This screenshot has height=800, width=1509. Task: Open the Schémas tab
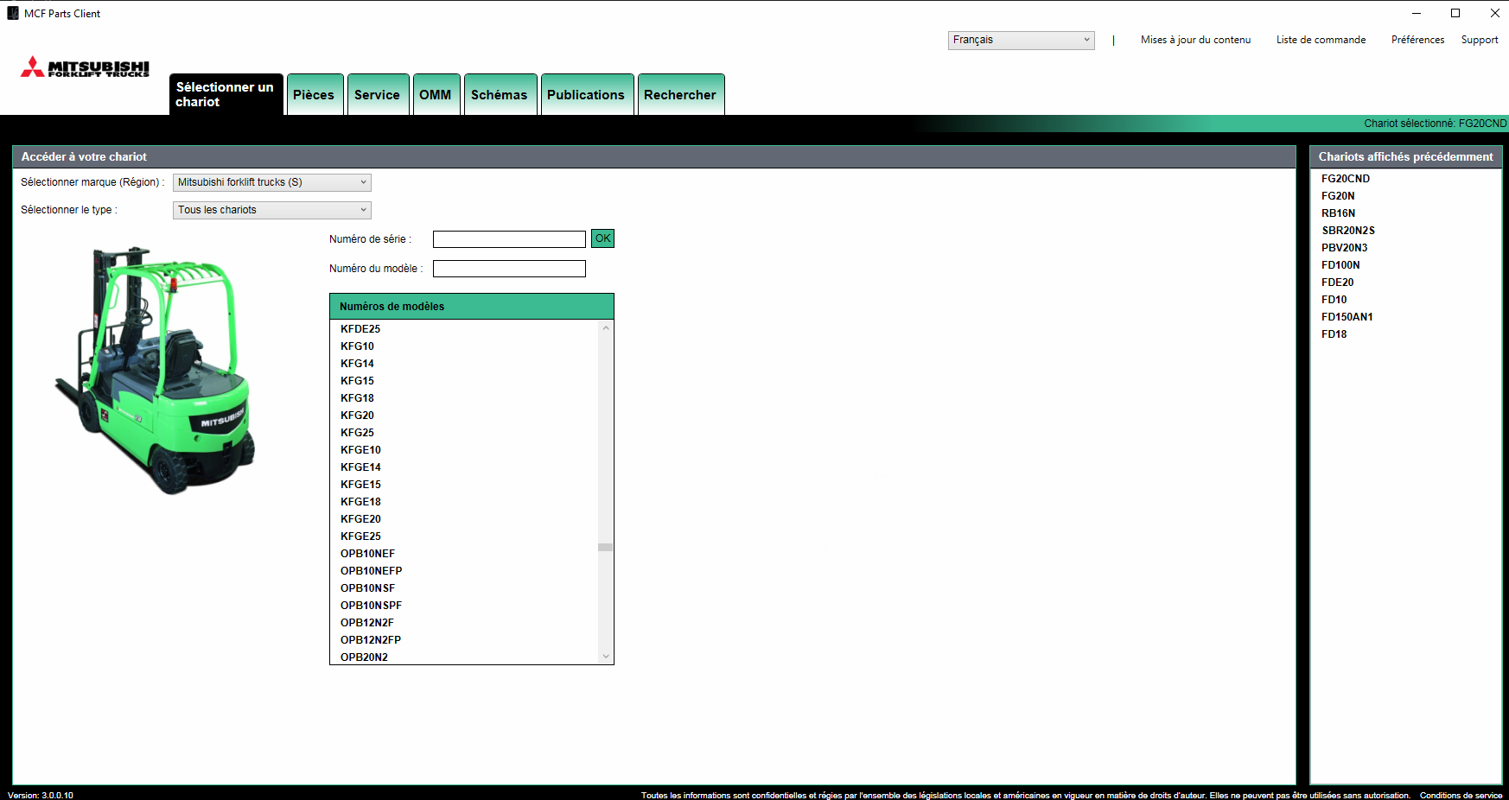tap(500, 95)
